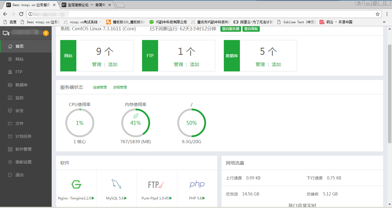This screenshot has width=392, height=208.
Task: Open 网站 in the sidebar menu
Action: point(26,59)
